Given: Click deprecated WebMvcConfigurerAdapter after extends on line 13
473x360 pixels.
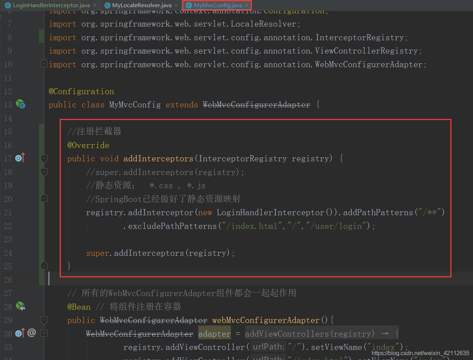Looking at the screenshot, I should pos(256,105).
